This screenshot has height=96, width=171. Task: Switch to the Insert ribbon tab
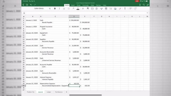(73, 5)
